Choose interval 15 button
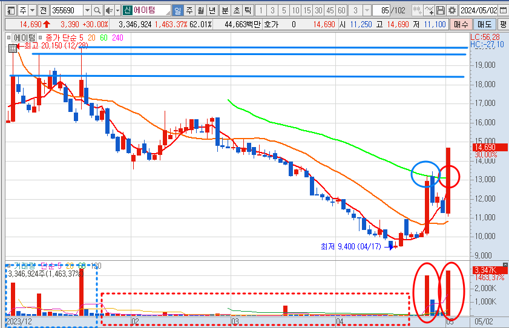 click(x=307, y=11)
